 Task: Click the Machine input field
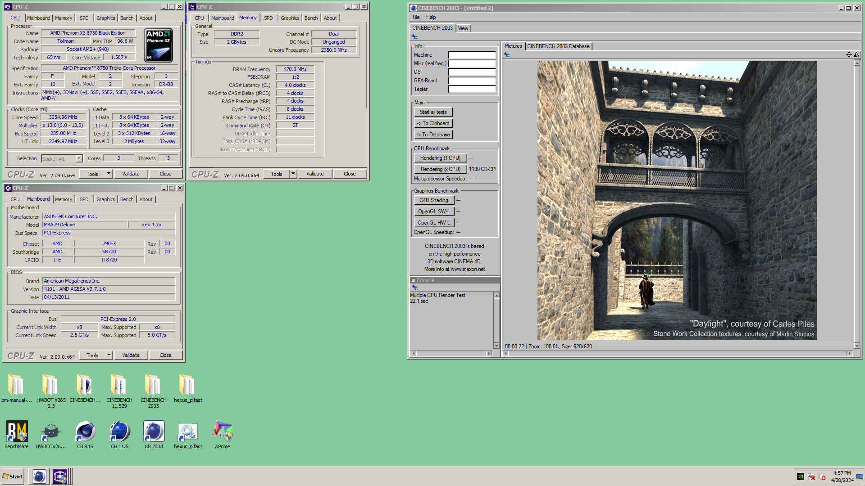472,55
